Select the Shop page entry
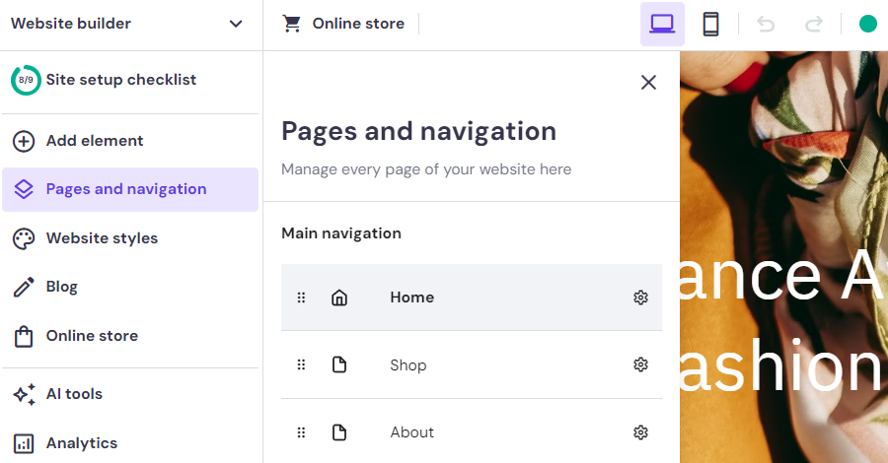Screen dimensions: 888x463 click(x=472, y=364)
